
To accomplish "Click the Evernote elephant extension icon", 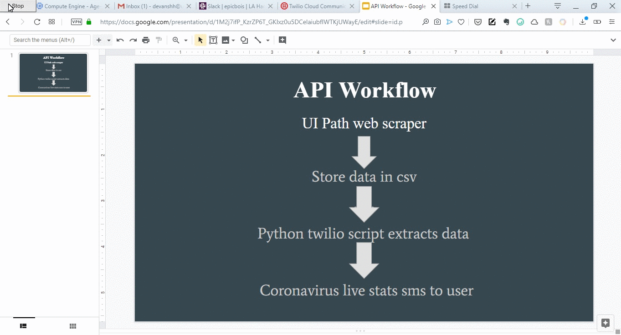I will [x=506, y=22].
